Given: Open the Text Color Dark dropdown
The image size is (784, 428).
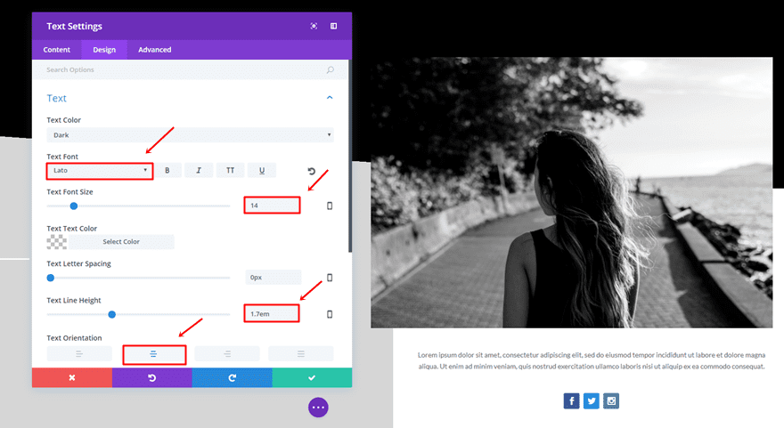Looking at the screenshot, I should point(190,135).
